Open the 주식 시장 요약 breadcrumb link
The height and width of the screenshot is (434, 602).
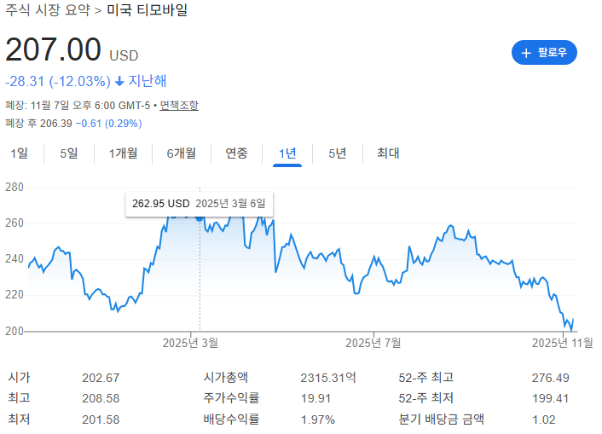(48, 10)
